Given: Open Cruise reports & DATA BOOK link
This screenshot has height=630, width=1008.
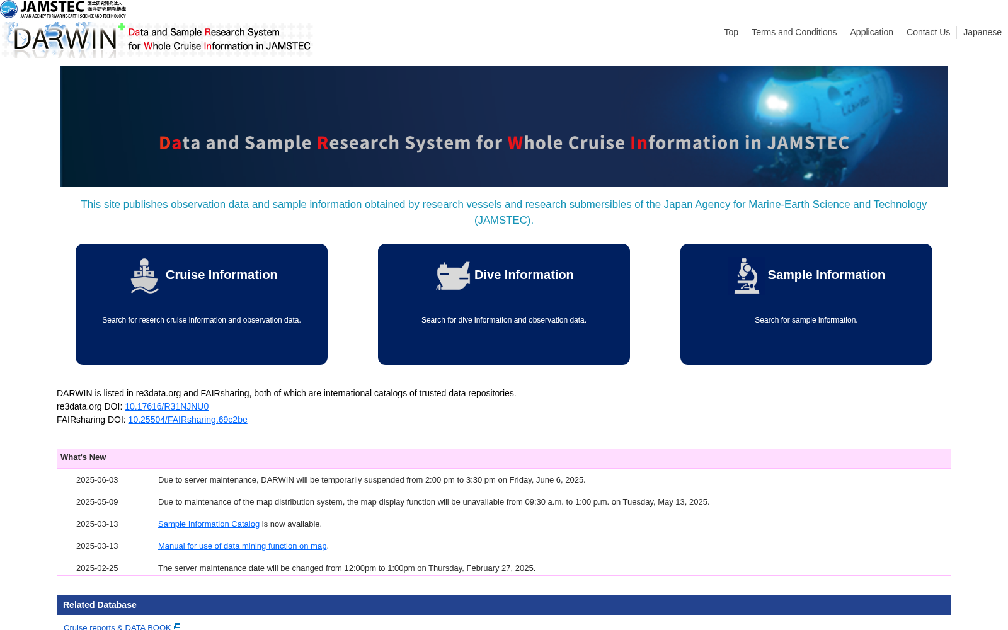Looking at the screenshot, I should (x=117, y=627).
